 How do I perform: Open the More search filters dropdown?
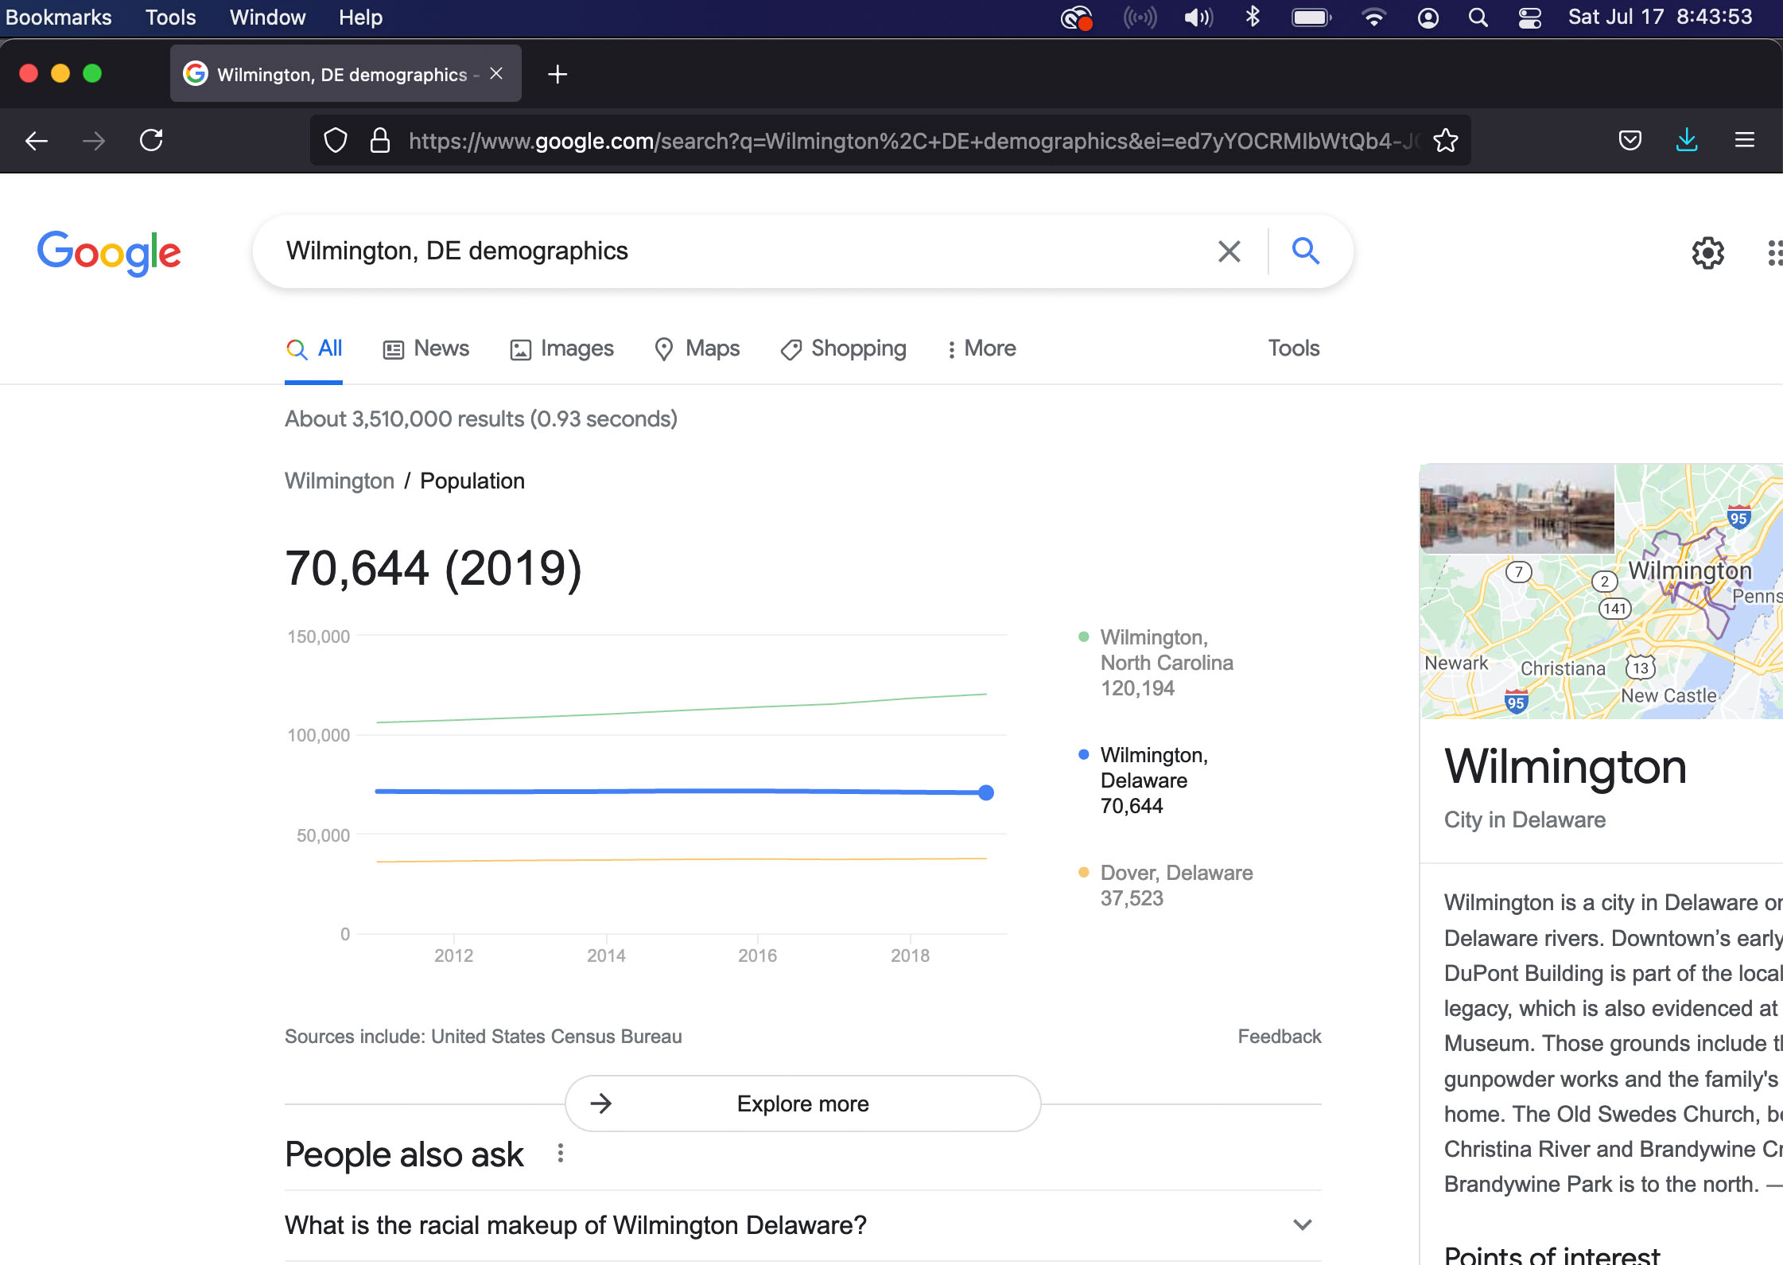(981, 348)
